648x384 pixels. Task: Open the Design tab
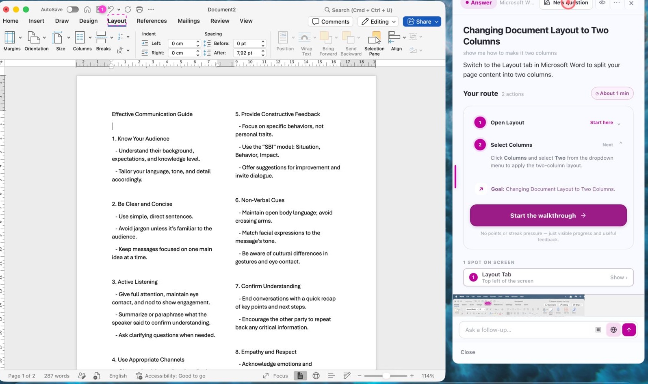88,21
